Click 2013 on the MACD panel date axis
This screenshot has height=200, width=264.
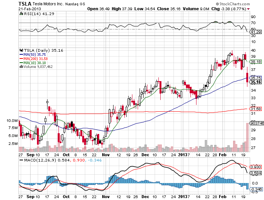click(x=183, y=197)
